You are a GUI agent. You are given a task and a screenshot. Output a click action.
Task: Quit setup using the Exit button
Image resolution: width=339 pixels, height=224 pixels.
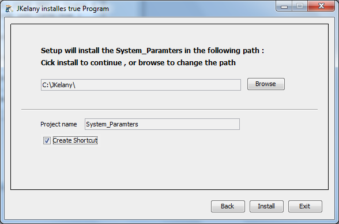click(x=305, y=206)
